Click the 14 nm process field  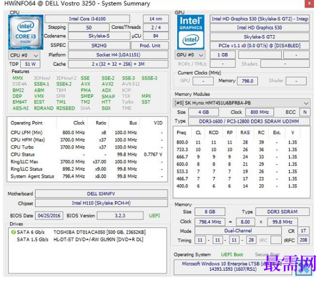pyautogui.click(x=156, y=19)
